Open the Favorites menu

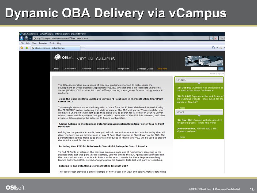point(43,43)
